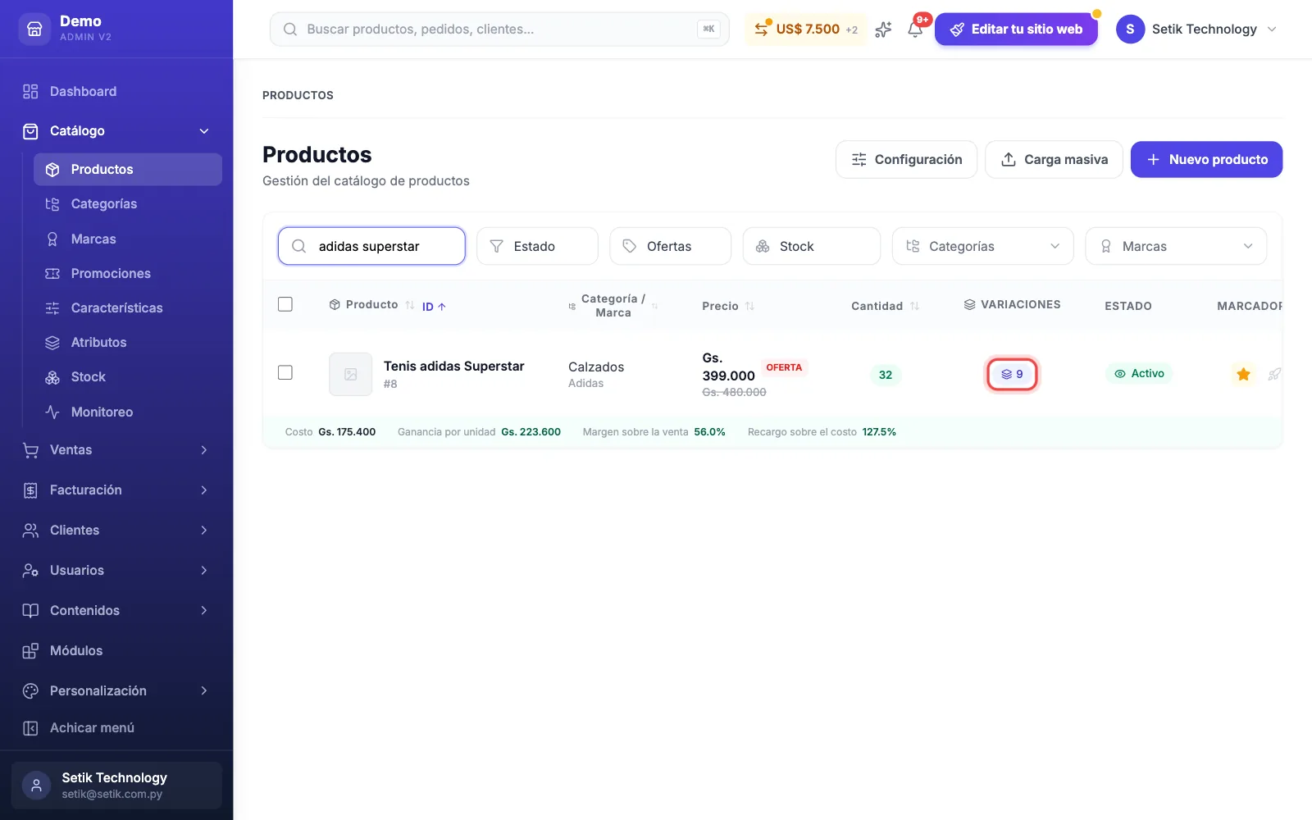Screen dimensions: 1312x820
Task: Click the adidas superstar product search field
Action: (371, 246)
